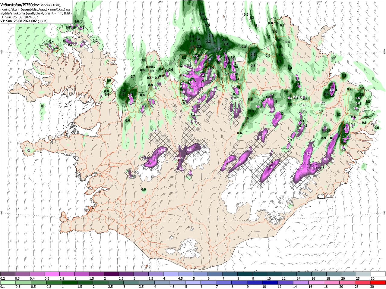Click the 30 label in the upper legend row

[373, 278]
